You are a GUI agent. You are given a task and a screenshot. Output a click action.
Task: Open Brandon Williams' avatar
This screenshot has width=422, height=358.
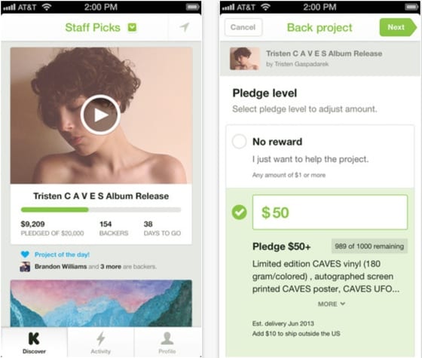pyautogui.click(x=25, y=267)
